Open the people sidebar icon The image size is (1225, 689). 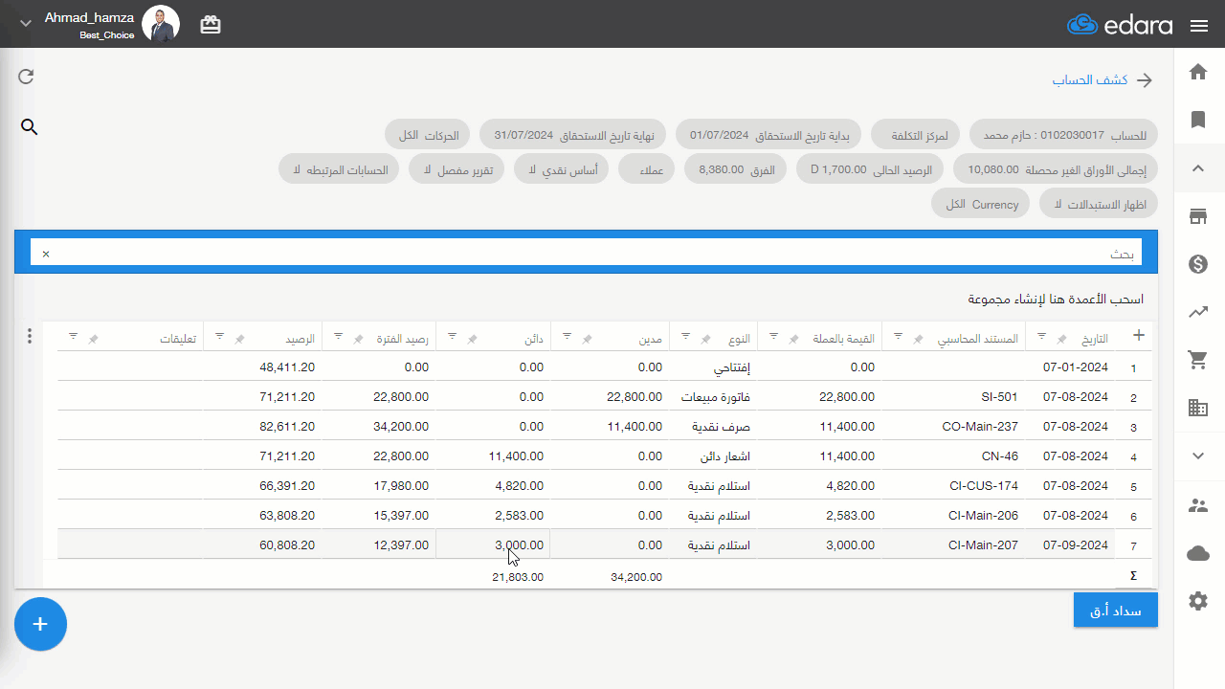[x=1198, y=504]
